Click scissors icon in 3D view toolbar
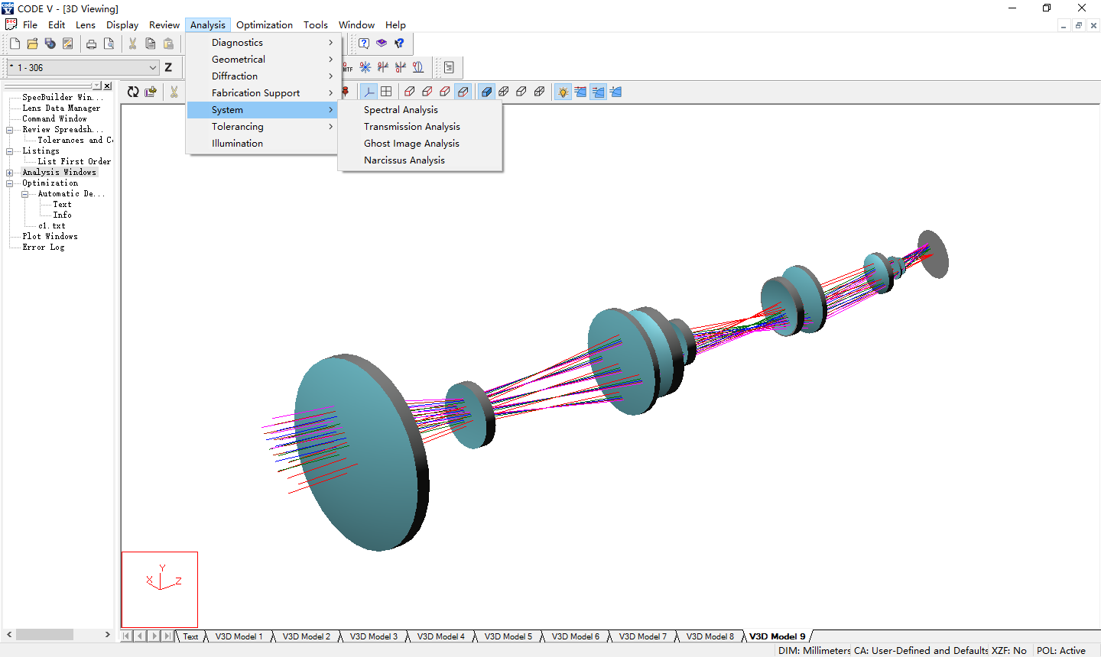The height and width of the screenshot is (657, 1101). [x=174, y=92]
